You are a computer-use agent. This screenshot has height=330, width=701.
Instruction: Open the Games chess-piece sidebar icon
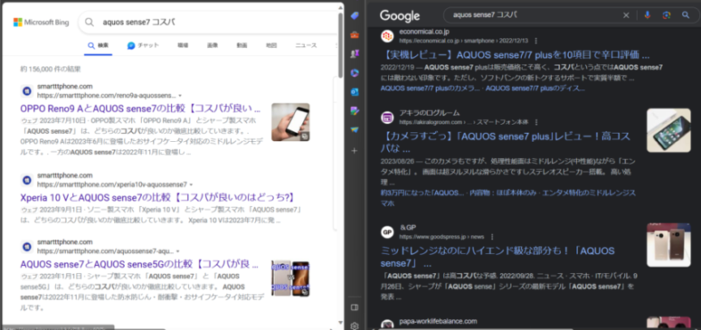(355, 54)
